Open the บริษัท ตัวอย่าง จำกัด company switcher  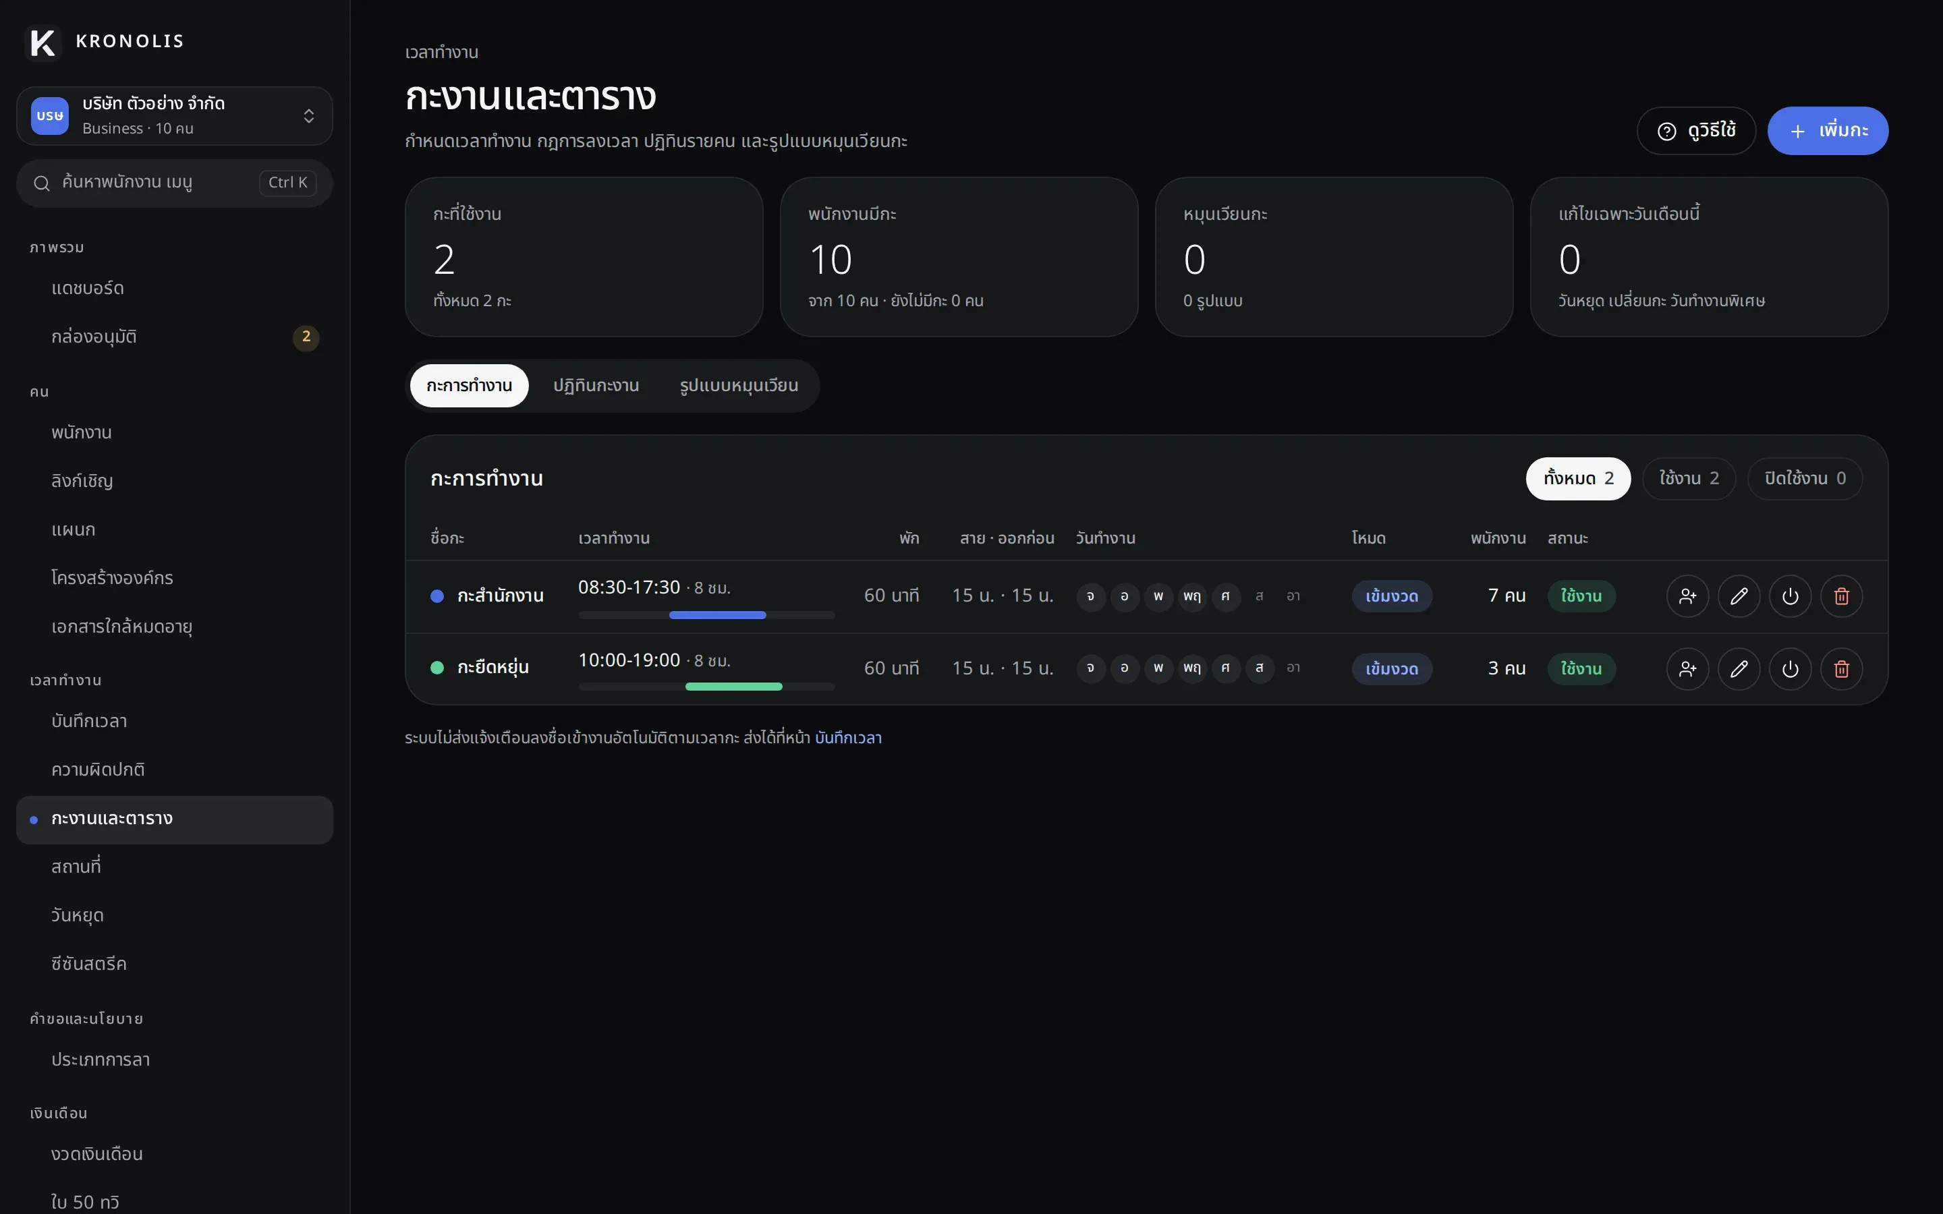pos(174,117)
